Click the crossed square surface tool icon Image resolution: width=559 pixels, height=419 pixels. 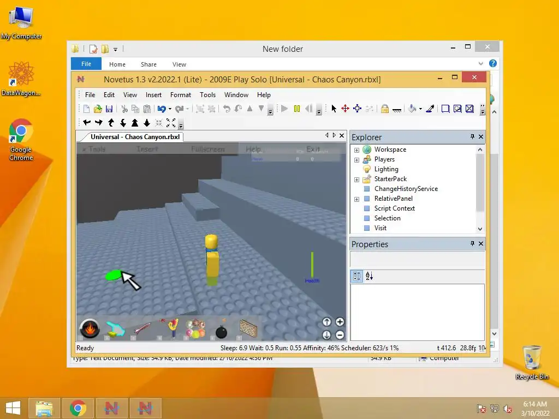tap(469, 109)
